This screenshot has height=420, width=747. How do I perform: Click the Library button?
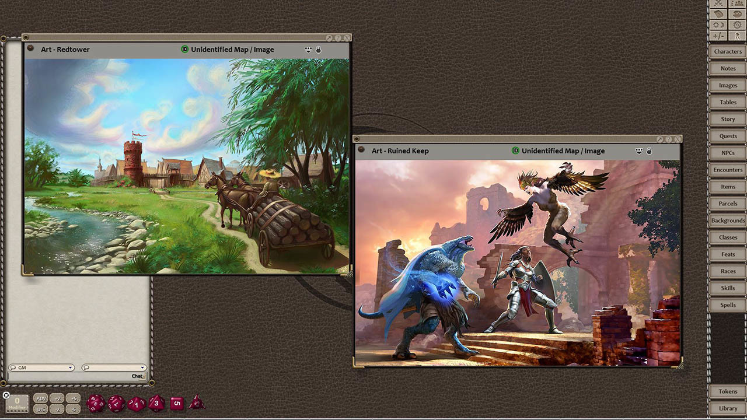[x=728, y=408]
